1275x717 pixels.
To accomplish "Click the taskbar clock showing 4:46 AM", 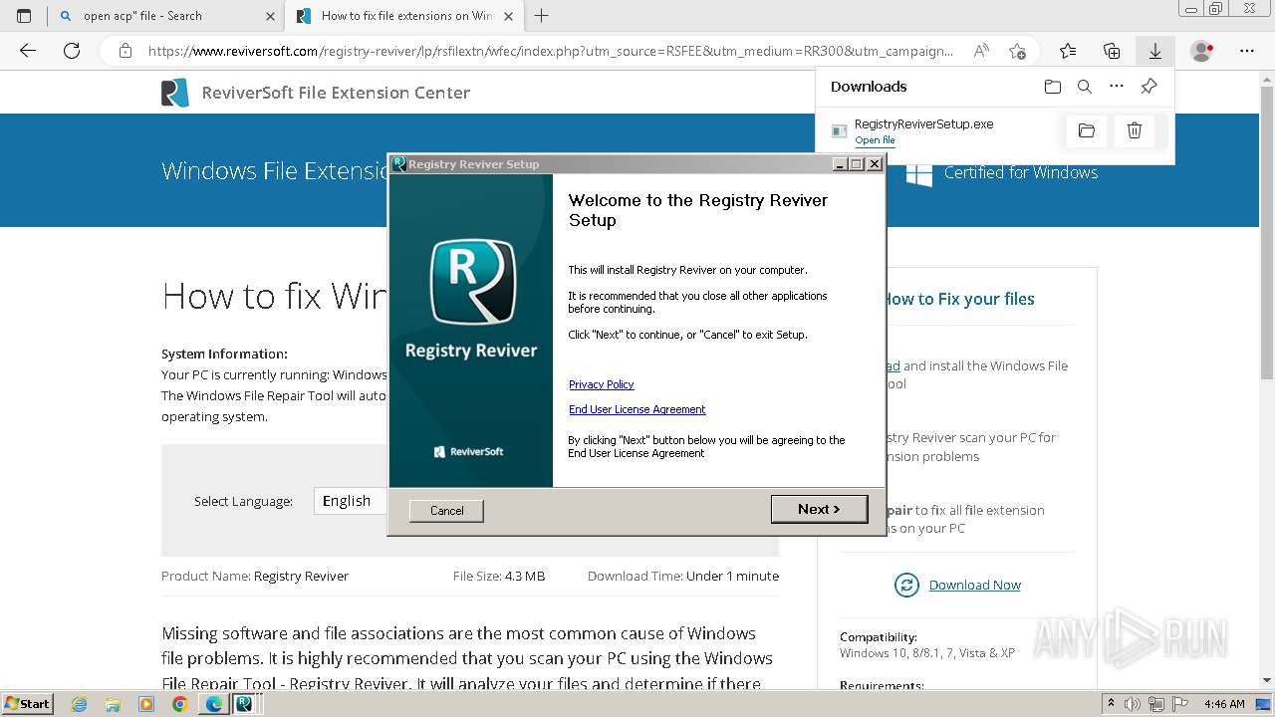I will click(1224, 704).
